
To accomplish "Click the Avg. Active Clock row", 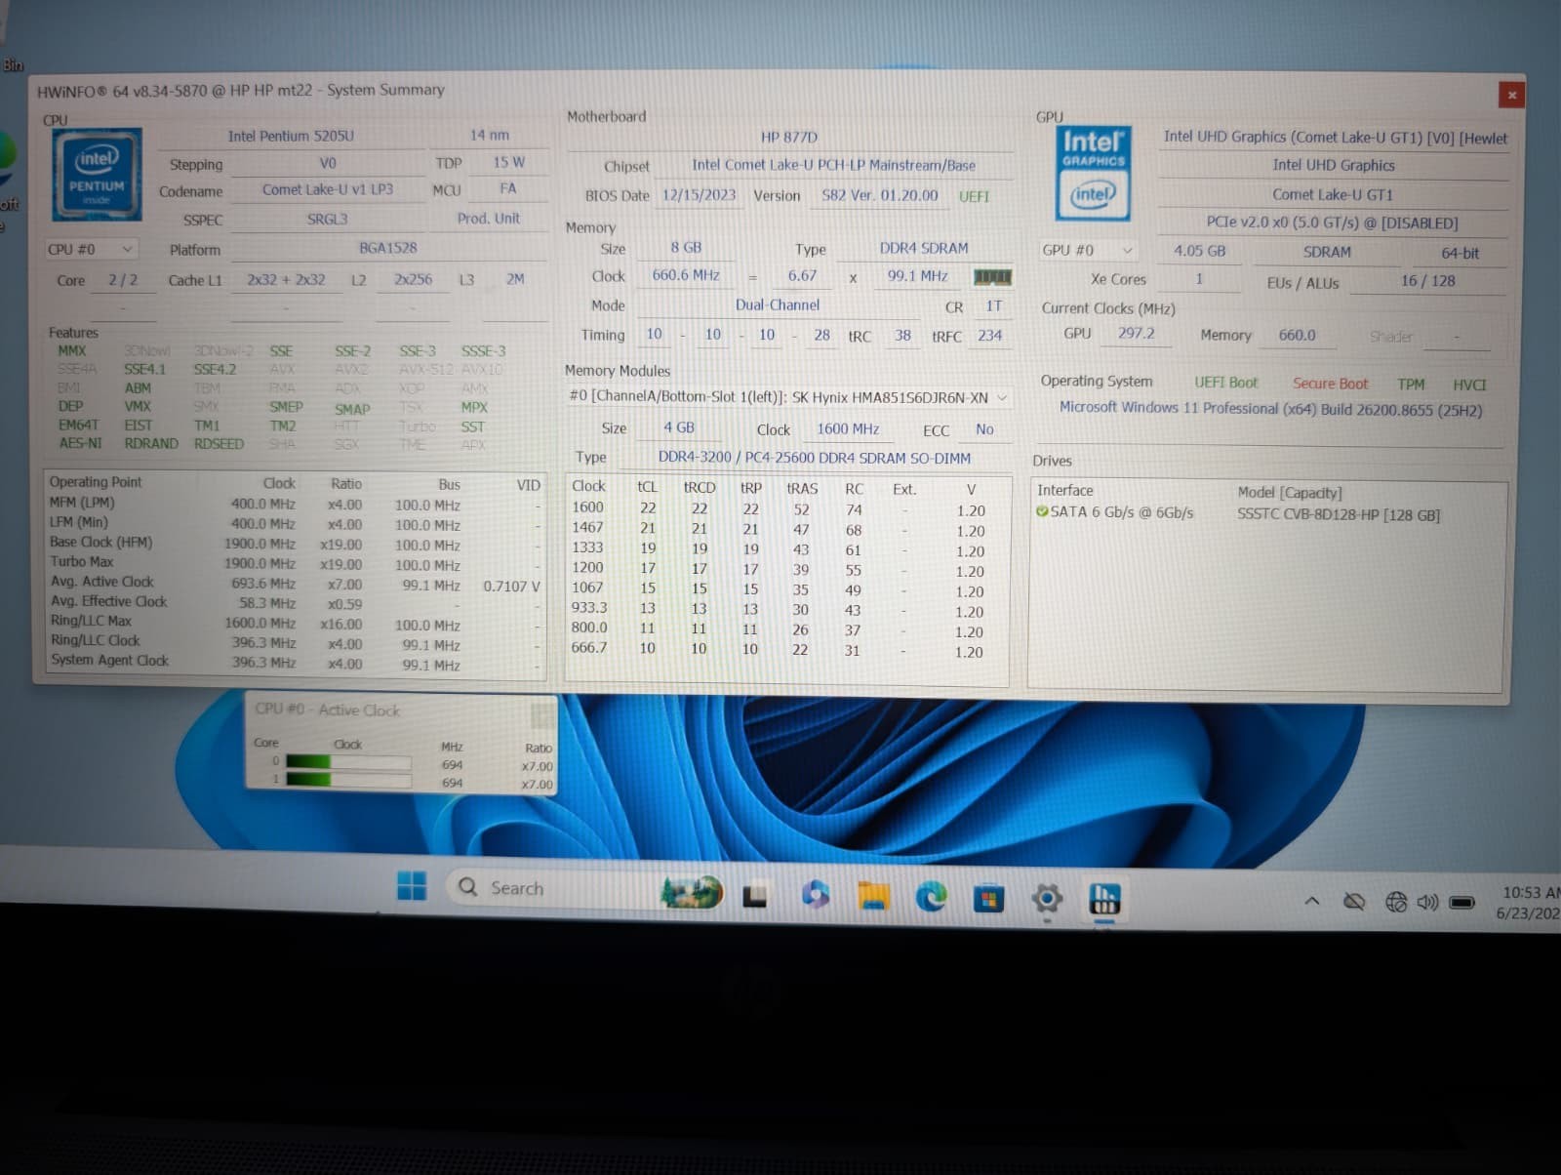I will coord(294,584).
